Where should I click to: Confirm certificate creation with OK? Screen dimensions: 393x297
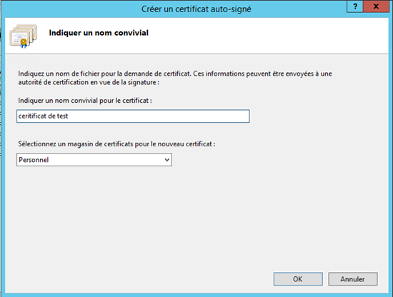298,279
